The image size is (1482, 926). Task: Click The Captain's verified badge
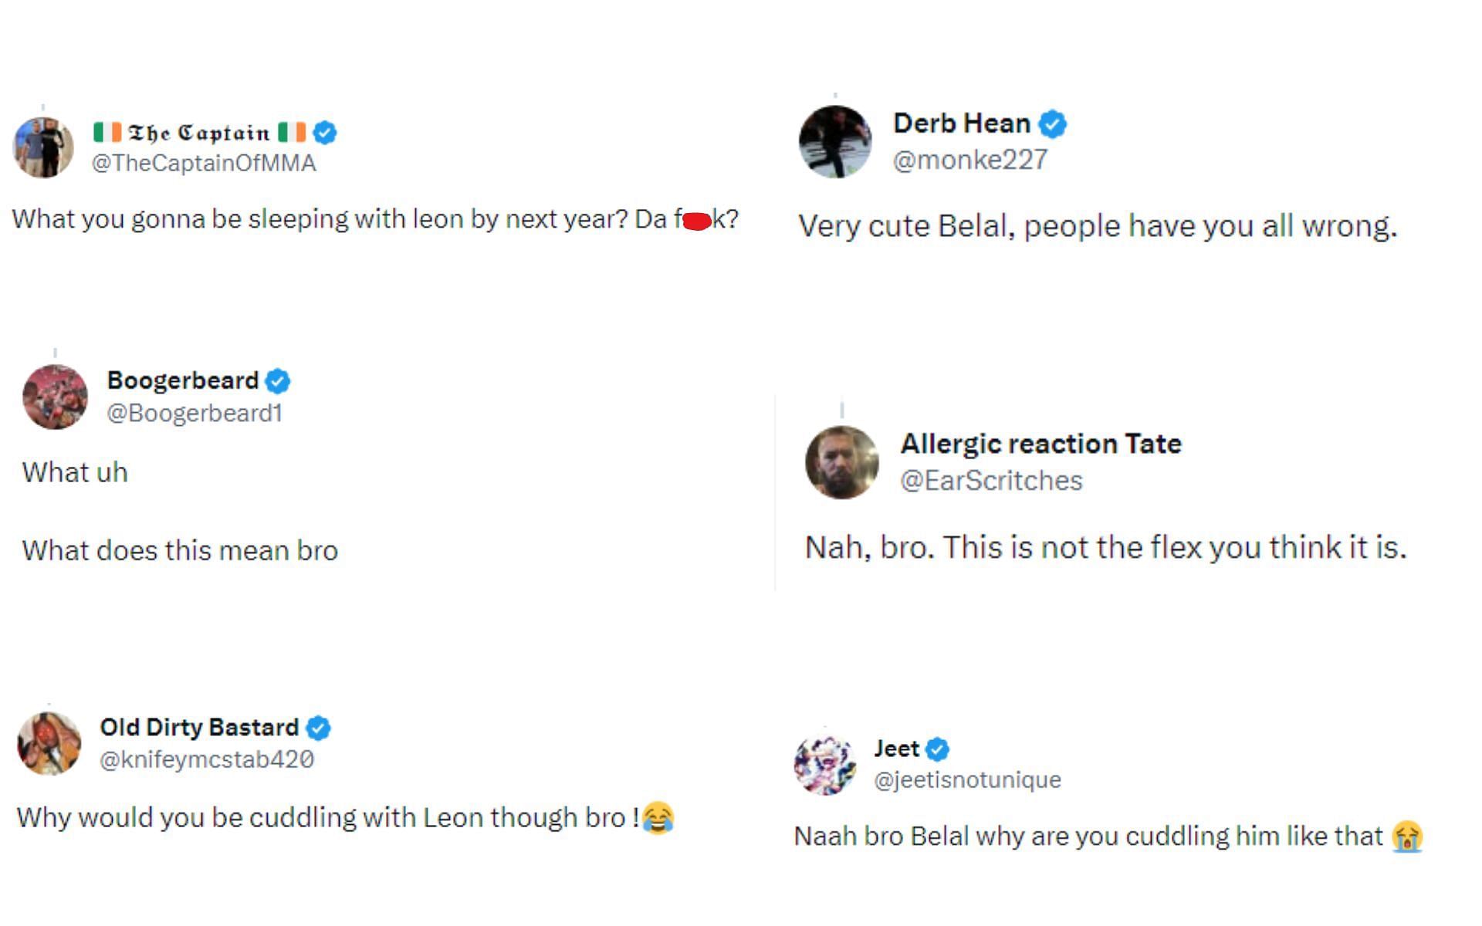(x=325, y=133)
